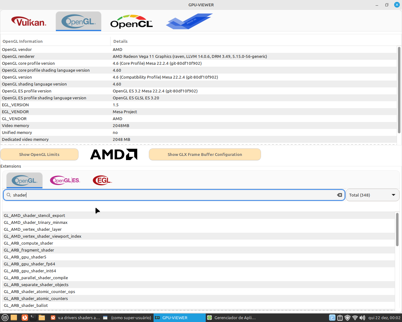Screen dimensions: 402x322
Task: Select GL_ARB_gpu_shader_int64 extension
Action: click(x=198, y=271)
